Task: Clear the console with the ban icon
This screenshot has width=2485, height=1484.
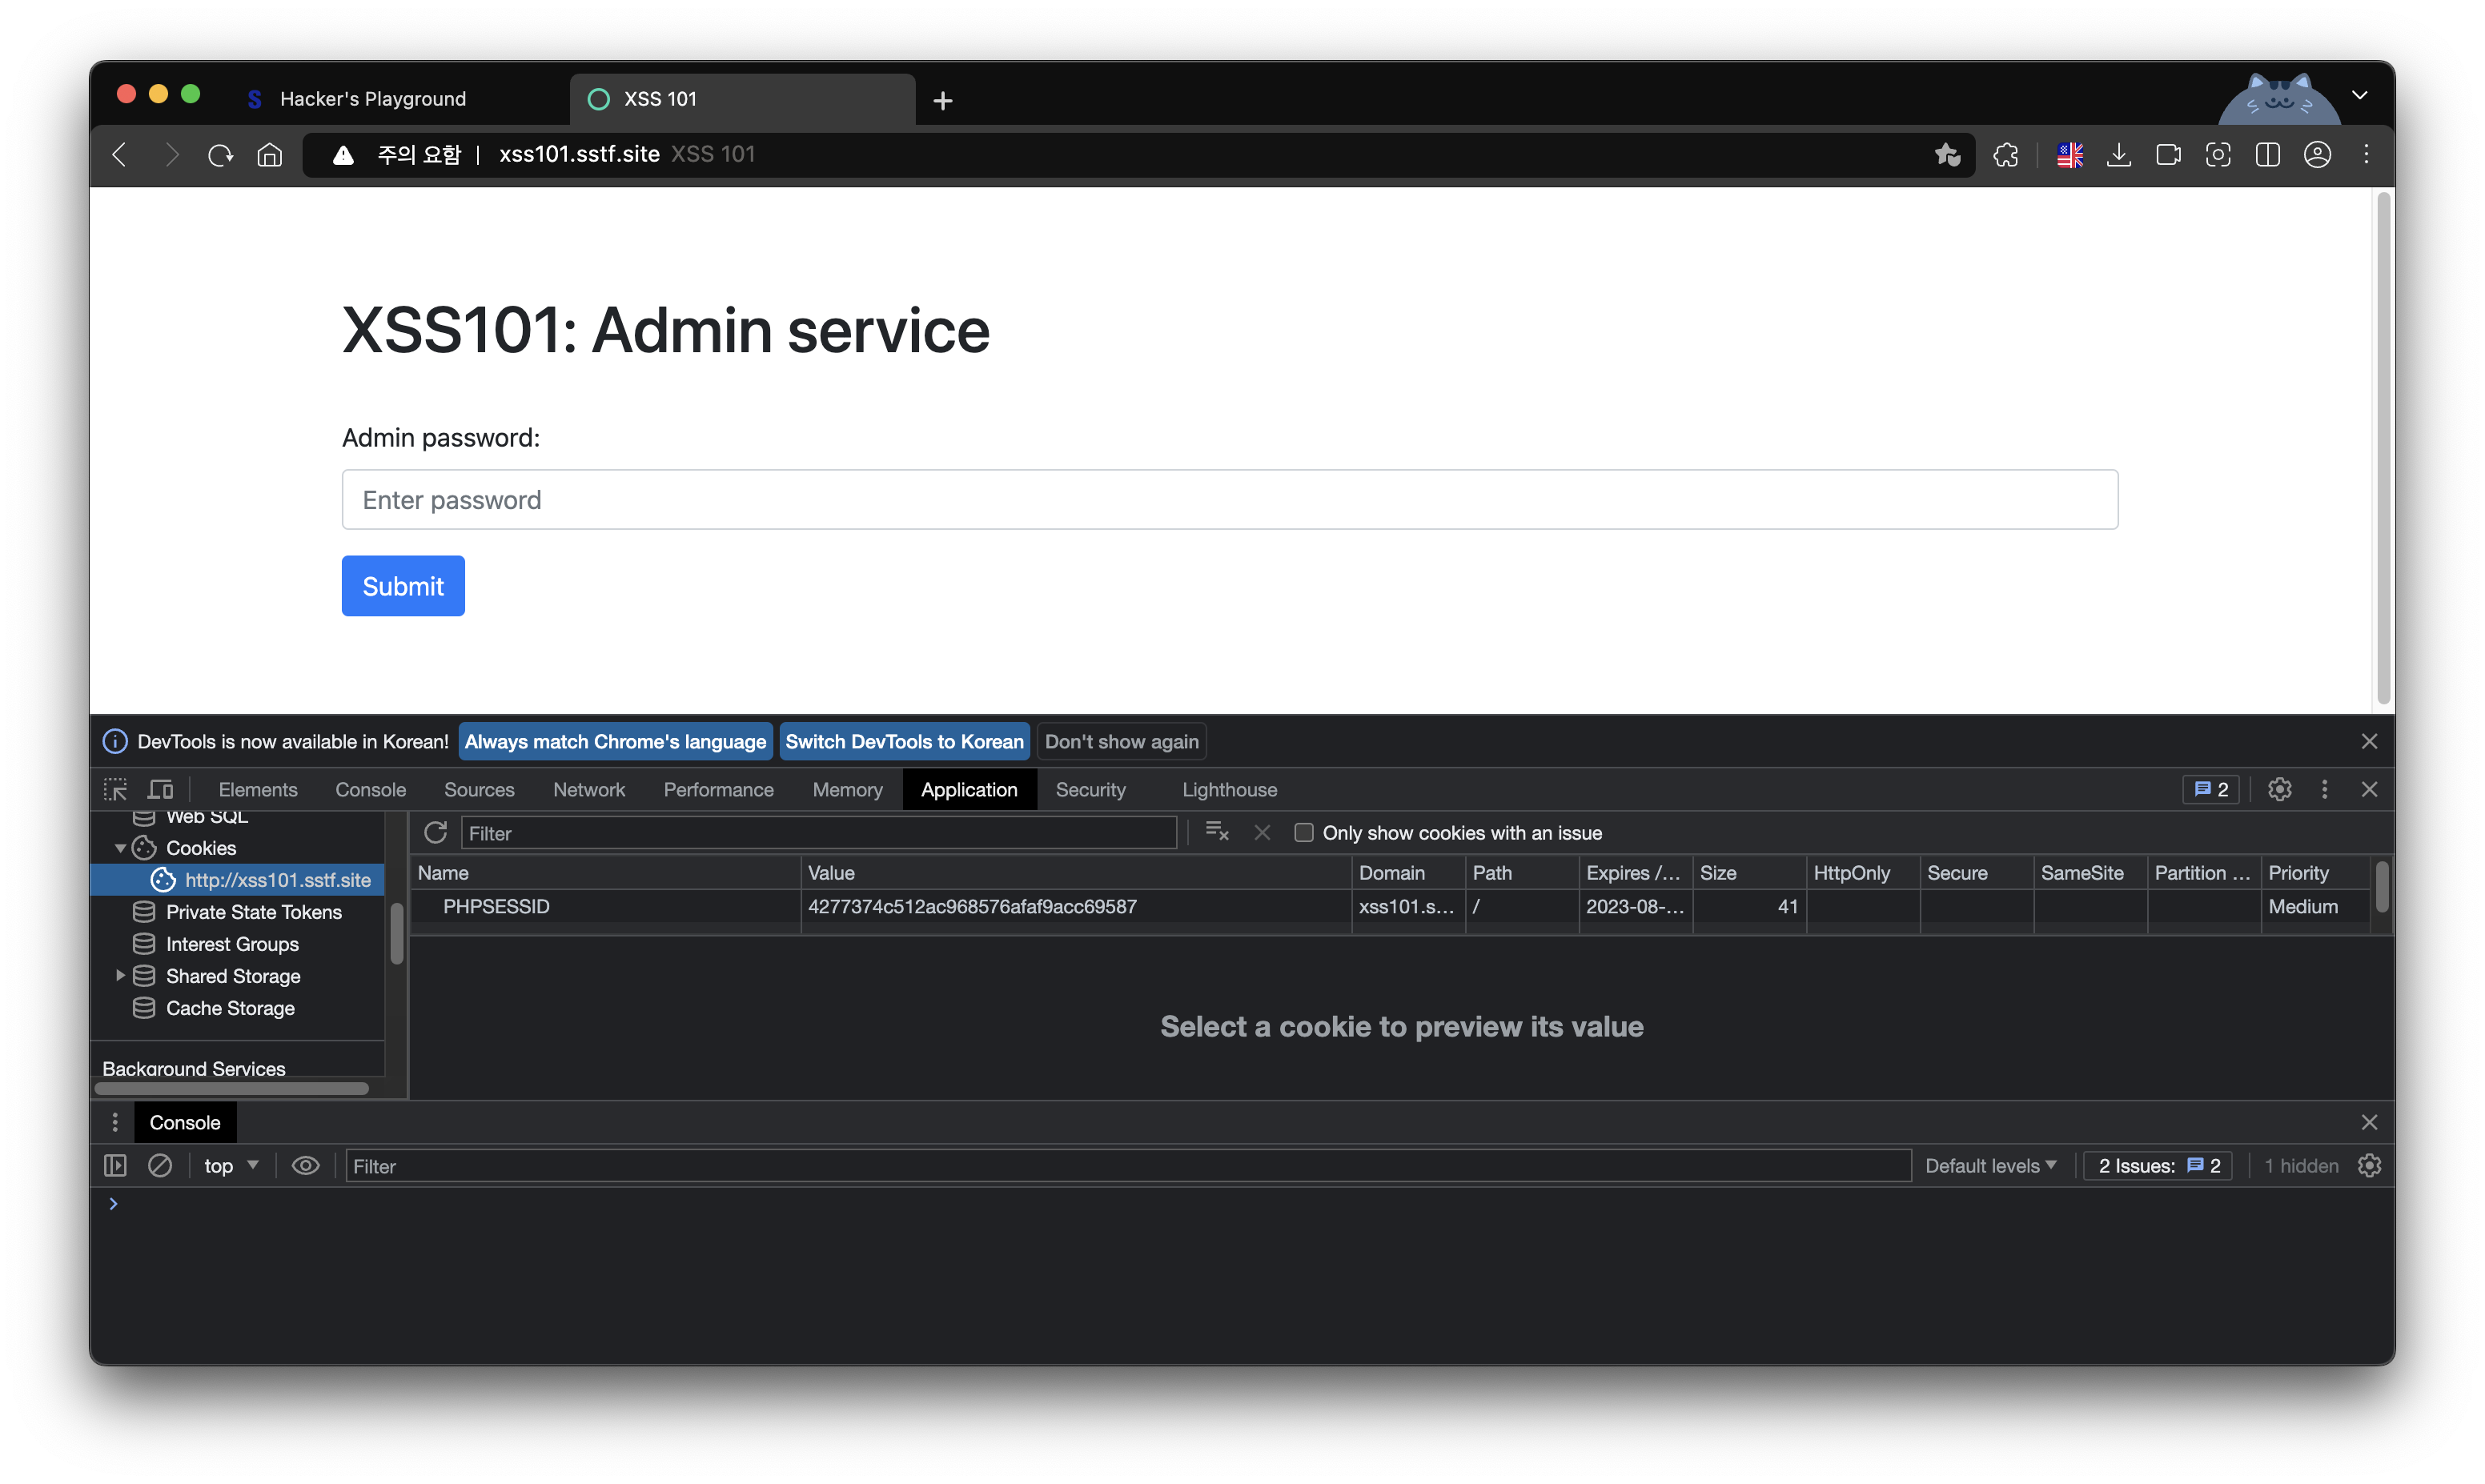Action: coord(160,1166)
